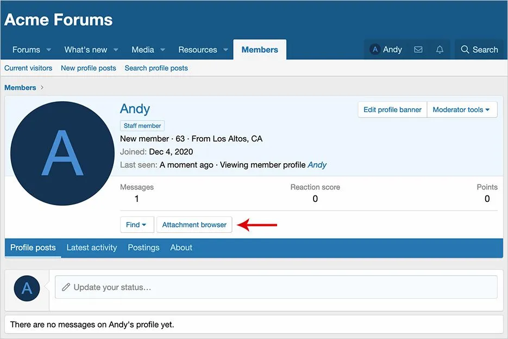Click Edit profile banner button
The height and width of the screenshot is (339, 508).
coord(392,109)
